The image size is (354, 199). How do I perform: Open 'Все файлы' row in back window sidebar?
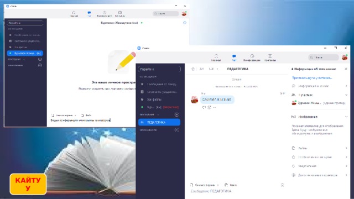[25, 47]
